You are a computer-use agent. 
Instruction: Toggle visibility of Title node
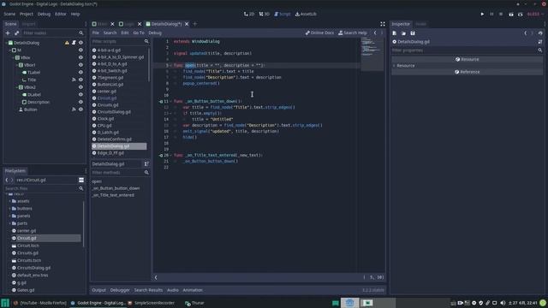coord(80,80)
